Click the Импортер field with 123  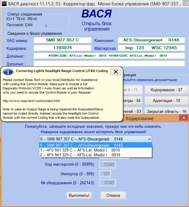click(x=105, y=174)
